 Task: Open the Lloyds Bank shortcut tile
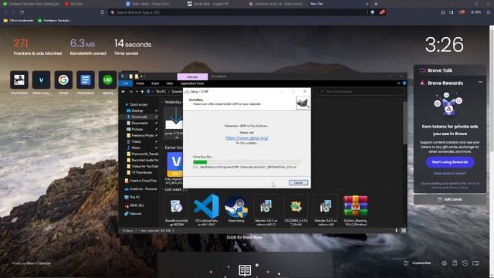tap(19, 80)
